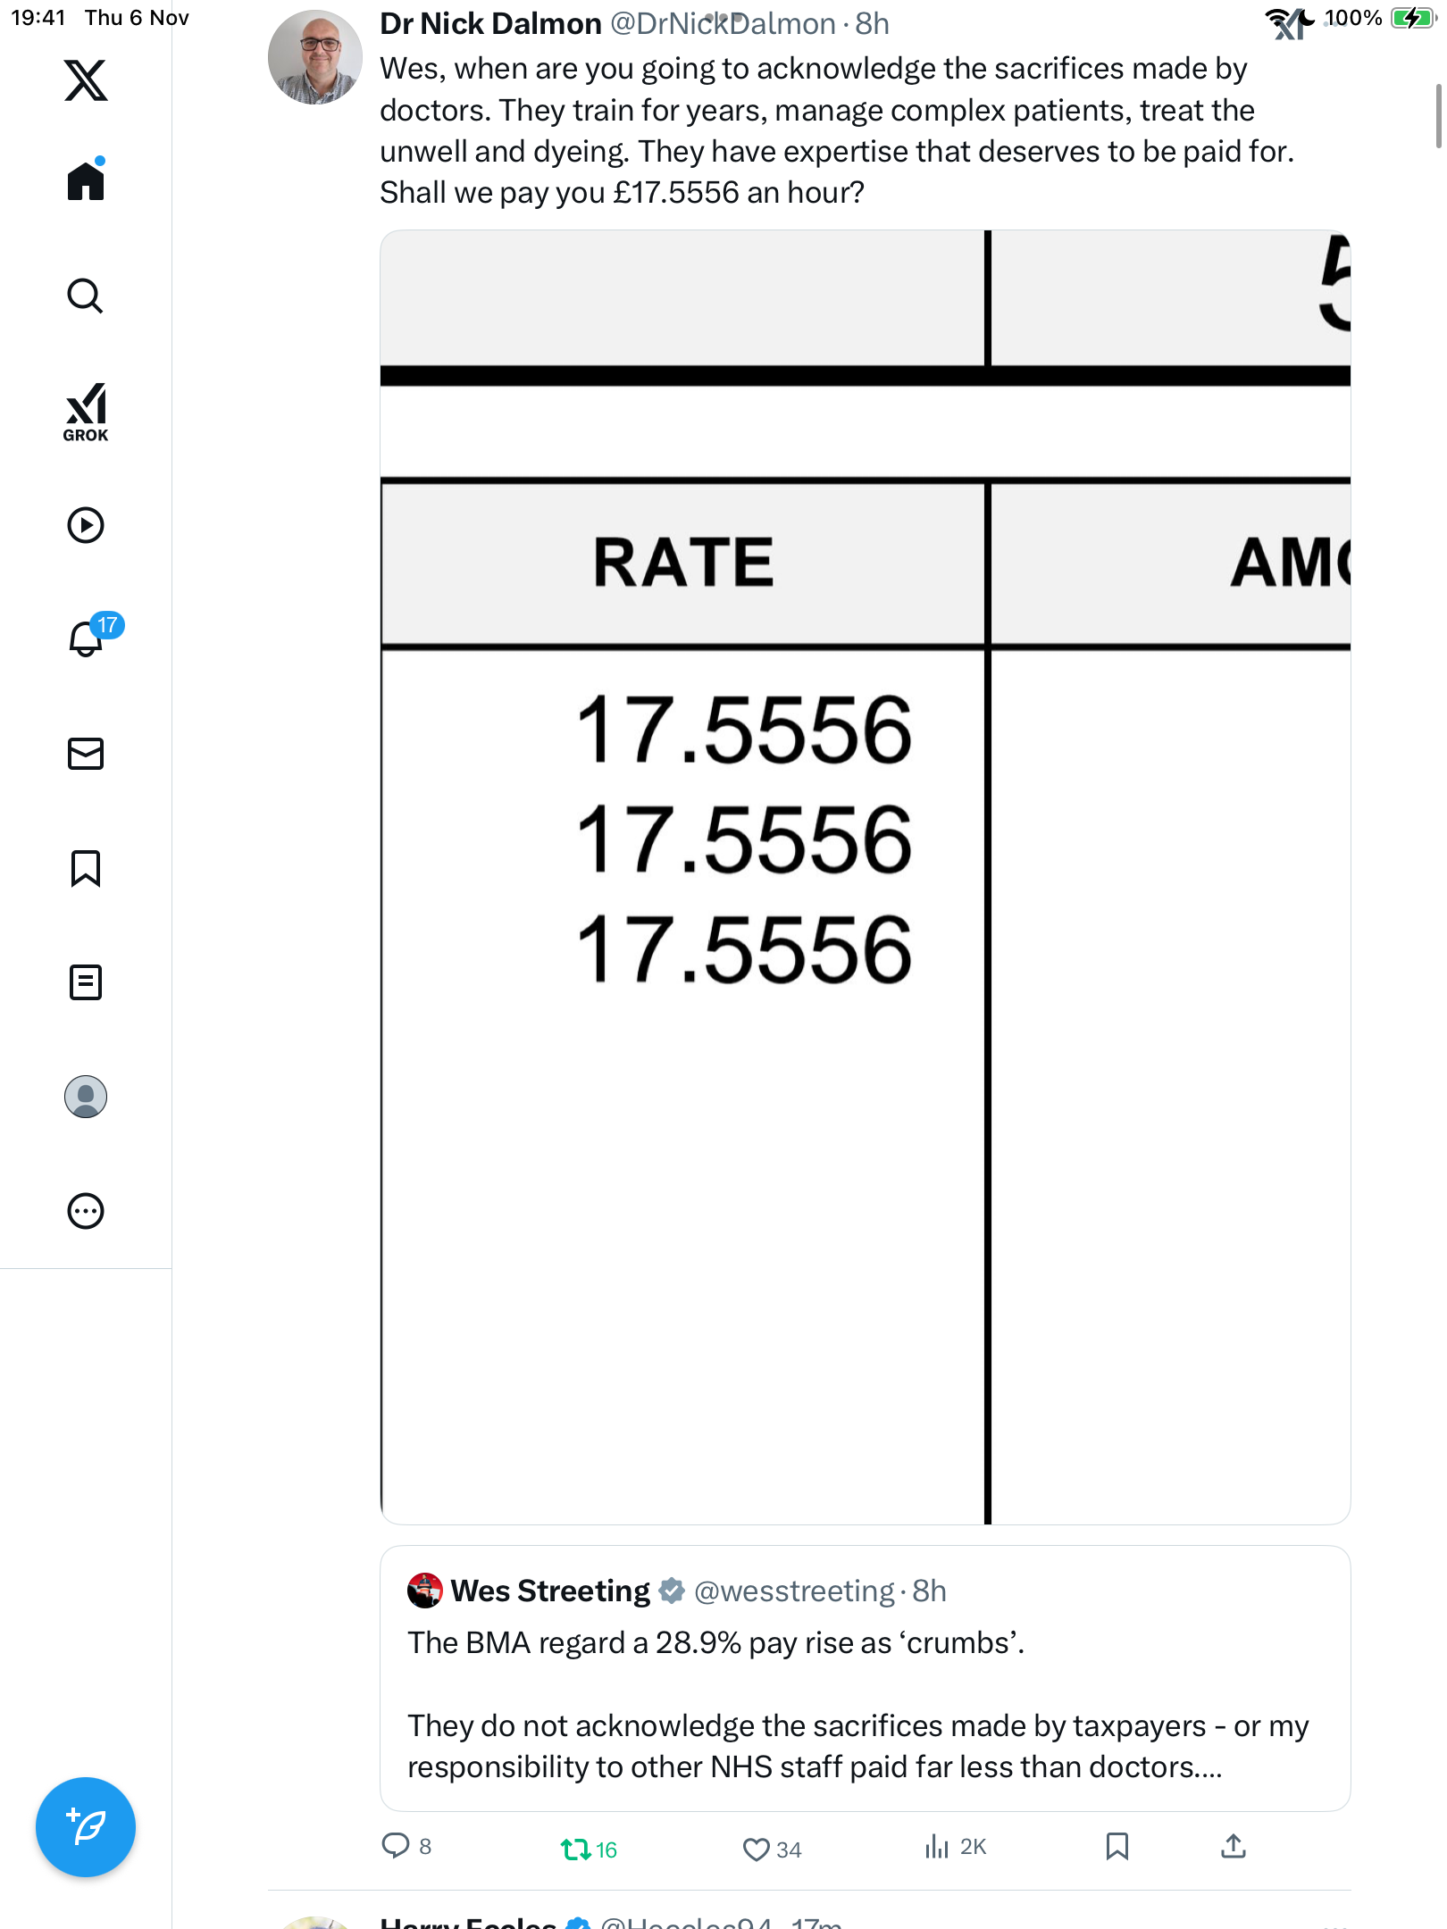This screenshot has width=1447, height=1929.
Task: Toggle repost on this post
Action: point(576,1848)
